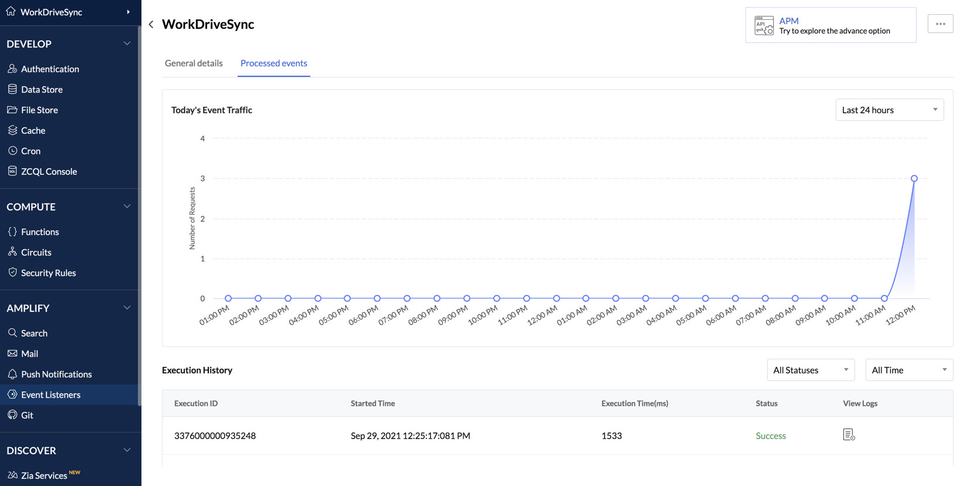This screenshot has width=966, height=486.
Task: Select the Processed events tab
Action: pyautogui.click(x=273, y=63)
